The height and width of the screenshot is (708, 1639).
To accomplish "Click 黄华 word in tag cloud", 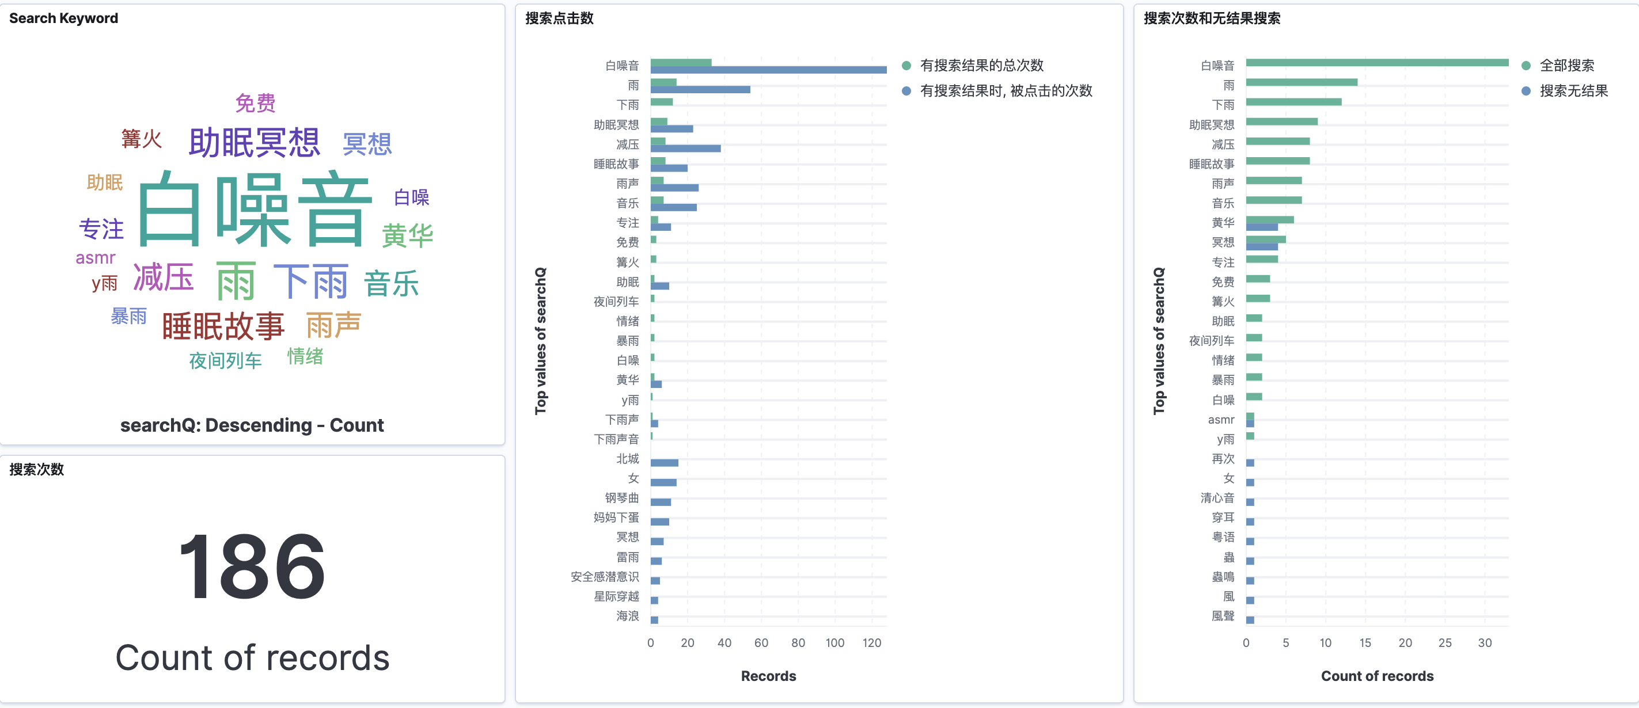I will [x=407, y=235].
